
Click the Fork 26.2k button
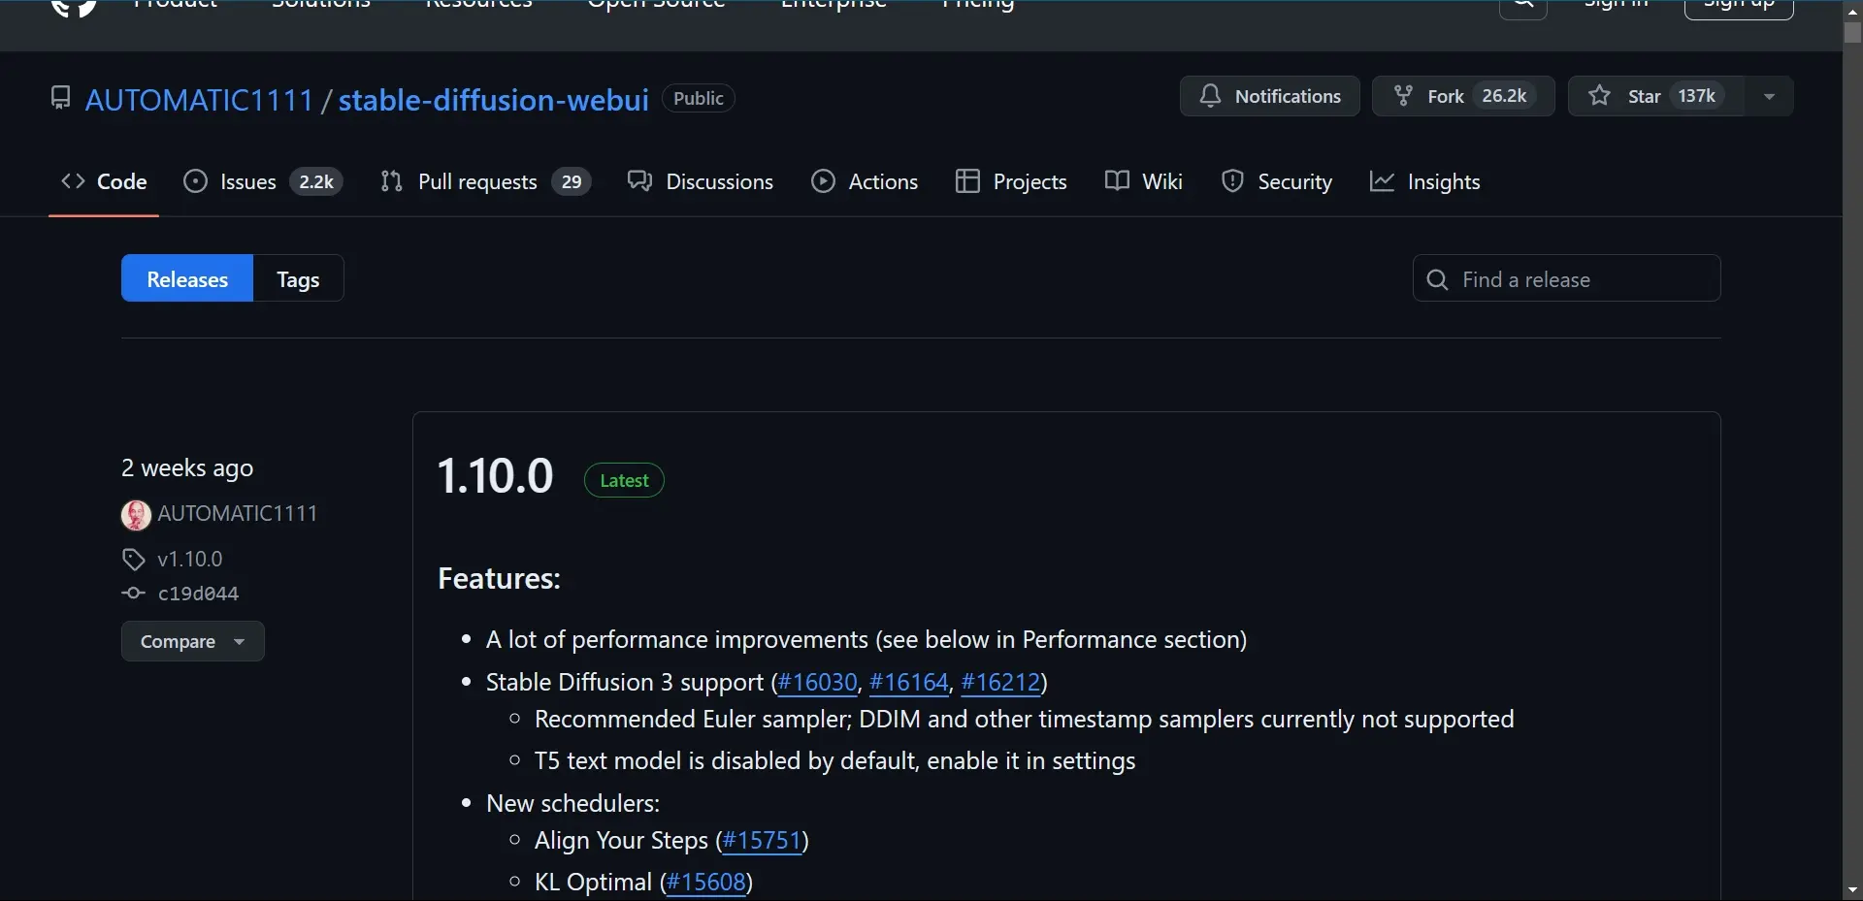tap(1463, 96)
